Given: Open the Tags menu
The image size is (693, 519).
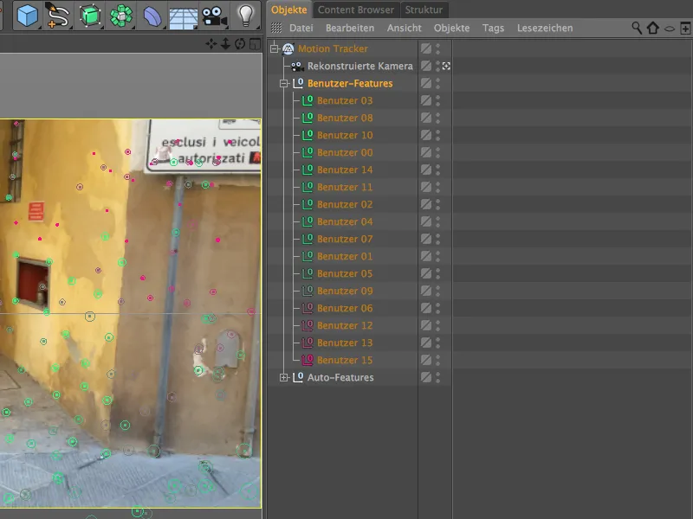Looking at the screenshot, I should [493, 28].
